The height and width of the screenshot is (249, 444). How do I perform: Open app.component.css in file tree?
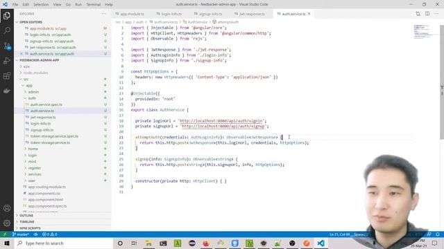(44, 194)
